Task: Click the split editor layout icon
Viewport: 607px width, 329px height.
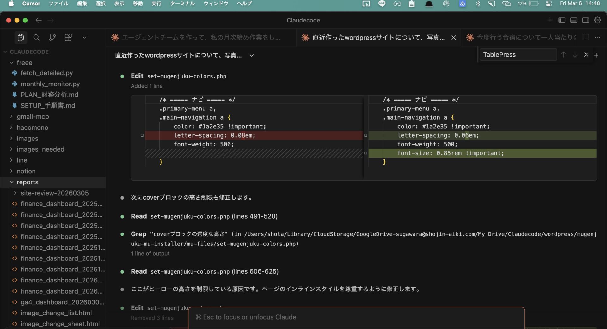Action: click(x=586, y=37)
